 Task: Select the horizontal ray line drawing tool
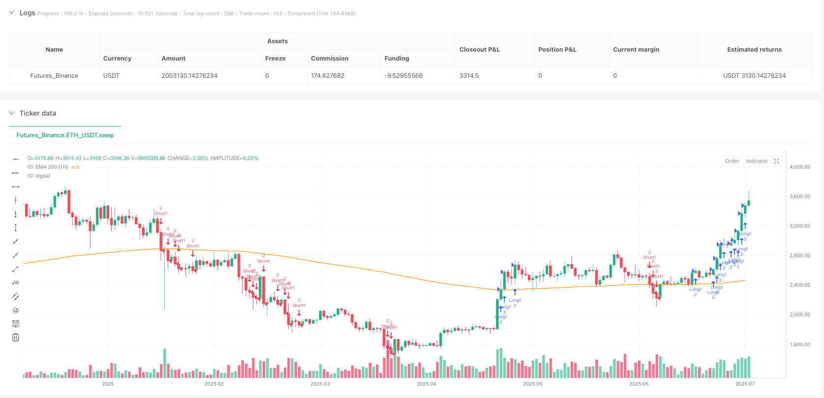[x=16, y=173]
